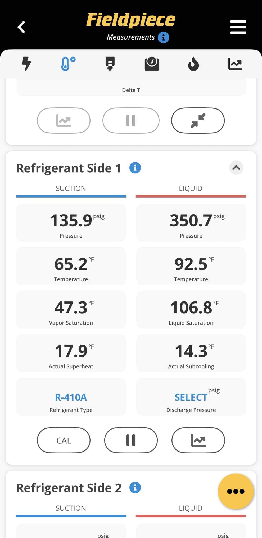Select a Discharge Pressure source
The height and width of the screenshot is (538, 262).
pyautogui.click(x=191, y=397)
